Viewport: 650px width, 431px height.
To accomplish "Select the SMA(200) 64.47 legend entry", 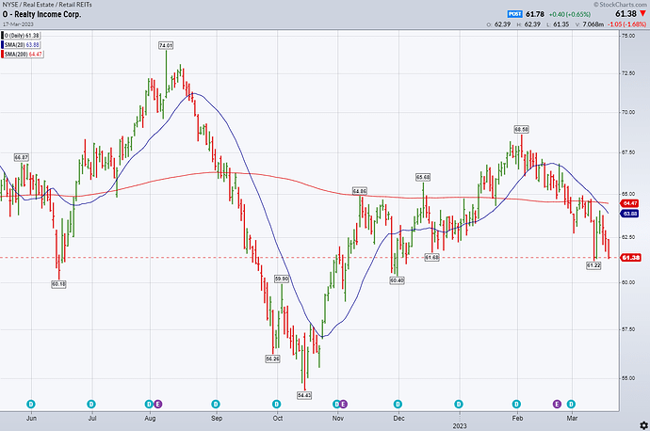I will click(x=23, y=55).
